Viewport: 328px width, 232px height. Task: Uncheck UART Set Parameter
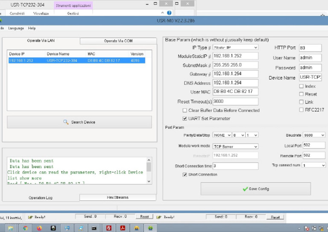click(x=184, y=119)
